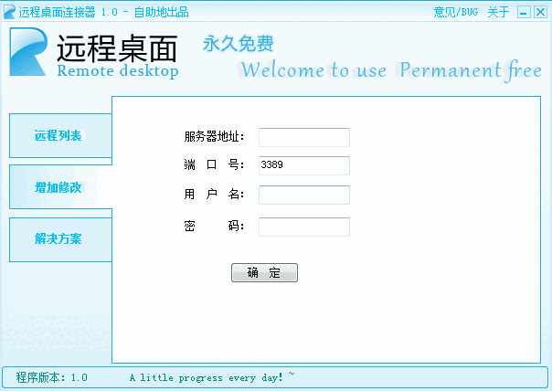
Task: Open the 远程列表 tab
Action: [x=60, y=135]
